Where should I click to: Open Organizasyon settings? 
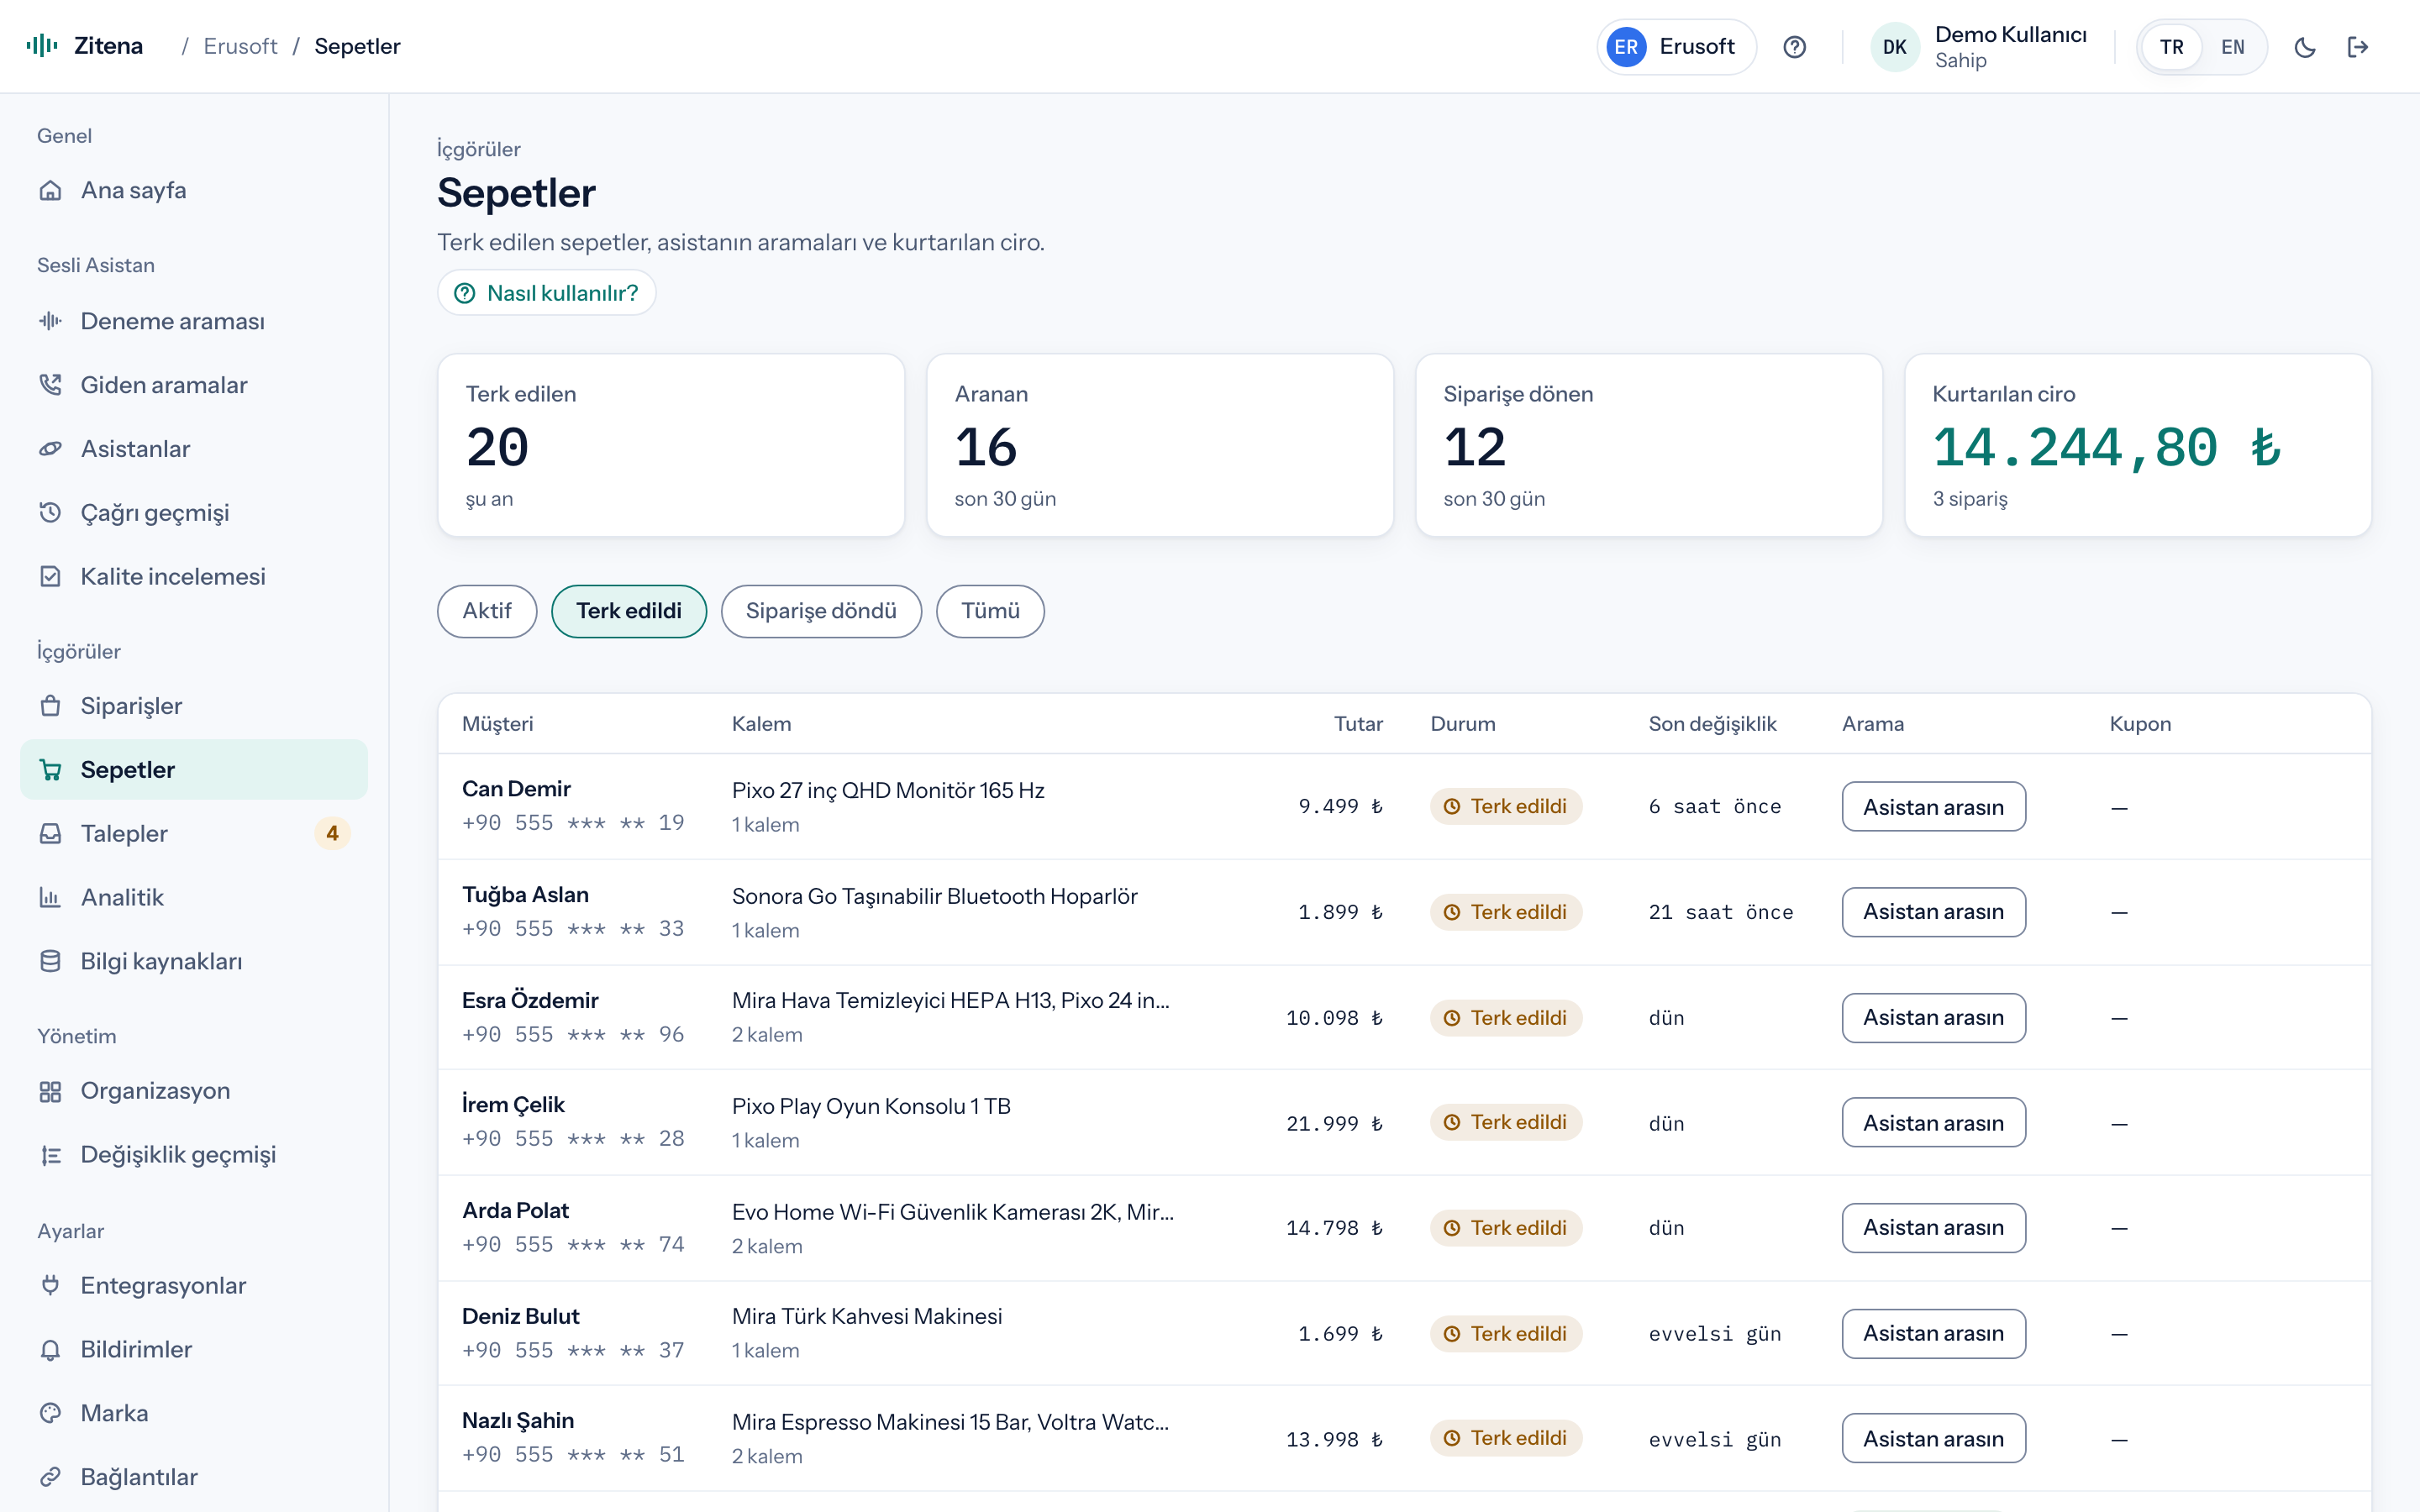click(x=193, y=1091)
